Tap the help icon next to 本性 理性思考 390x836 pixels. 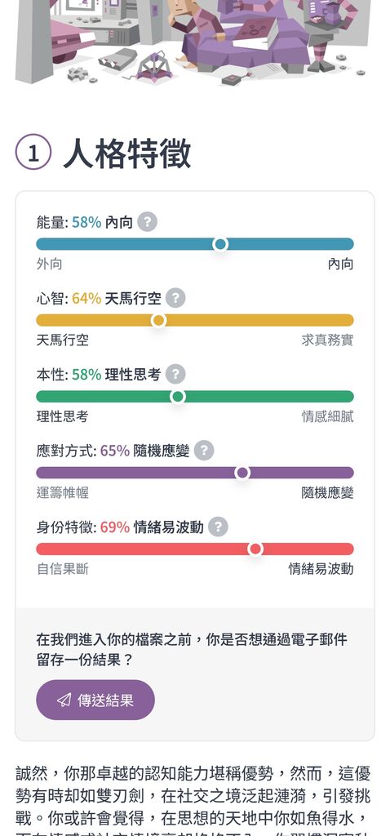(x=175, y=374)
